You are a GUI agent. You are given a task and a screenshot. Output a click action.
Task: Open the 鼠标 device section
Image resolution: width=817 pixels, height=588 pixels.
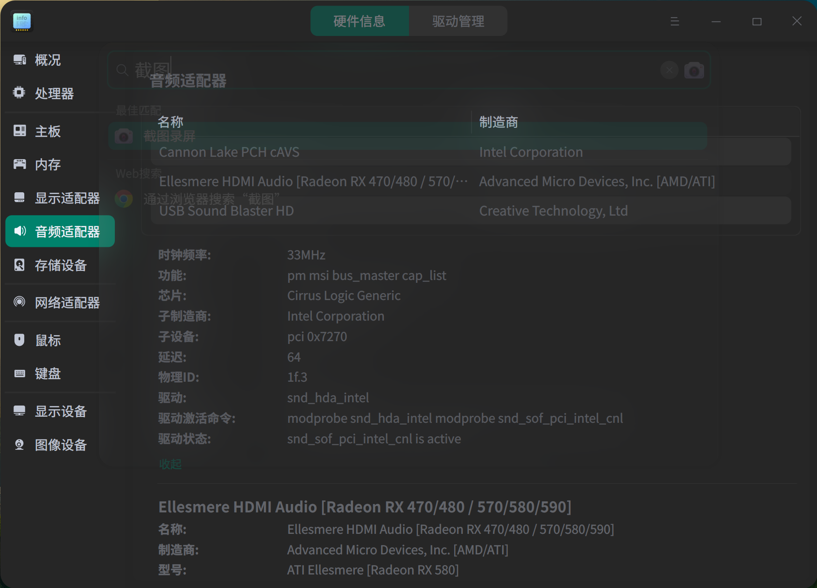click(48, 340)
